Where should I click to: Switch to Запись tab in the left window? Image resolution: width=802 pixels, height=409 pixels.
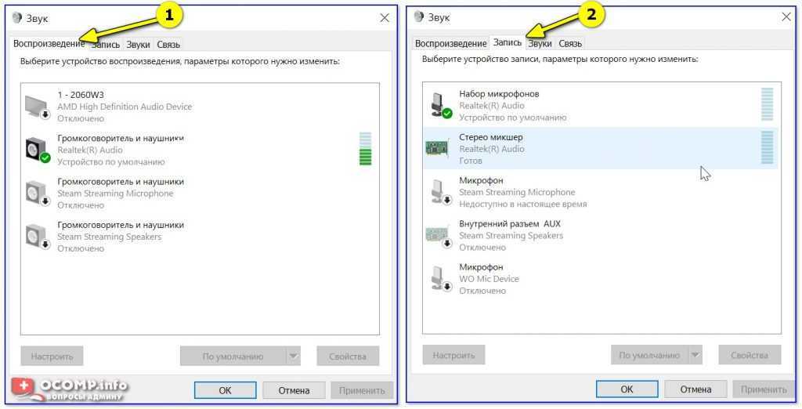(107, 45)
